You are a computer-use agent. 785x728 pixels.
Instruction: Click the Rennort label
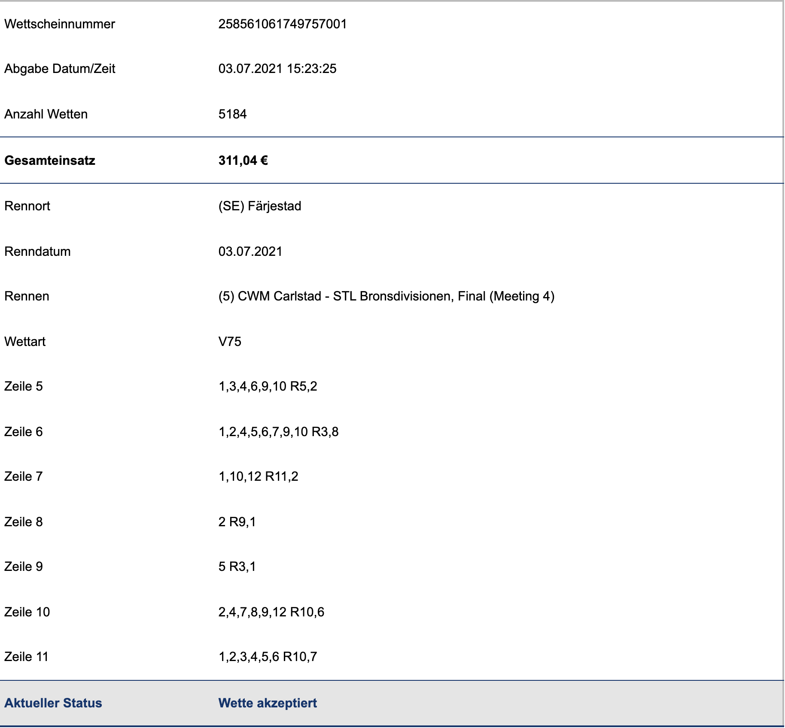click(x=27, y=206)
